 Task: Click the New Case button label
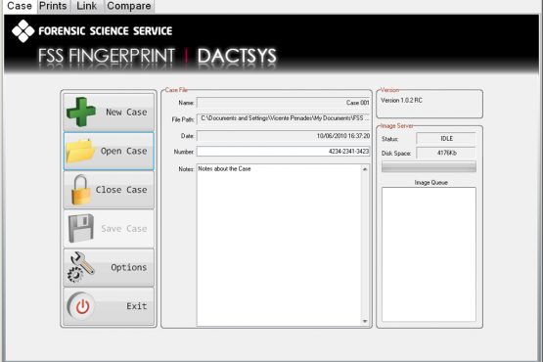(x=126, y=113)
